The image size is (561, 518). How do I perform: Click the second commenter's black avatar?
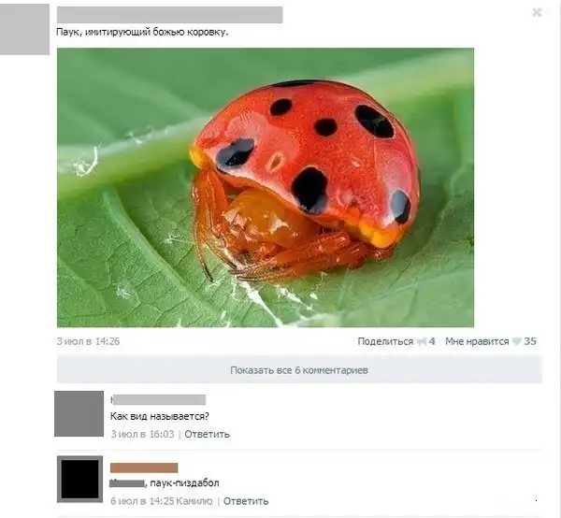pos(79,480)
